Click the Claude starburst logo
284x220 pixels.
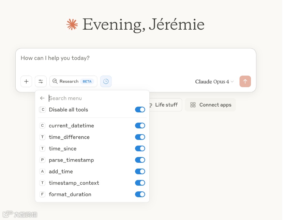coord(72,24)
